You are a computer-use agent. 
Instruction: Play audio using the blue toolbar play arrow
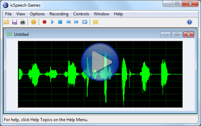pyautogui.click(x=52, y=22)
